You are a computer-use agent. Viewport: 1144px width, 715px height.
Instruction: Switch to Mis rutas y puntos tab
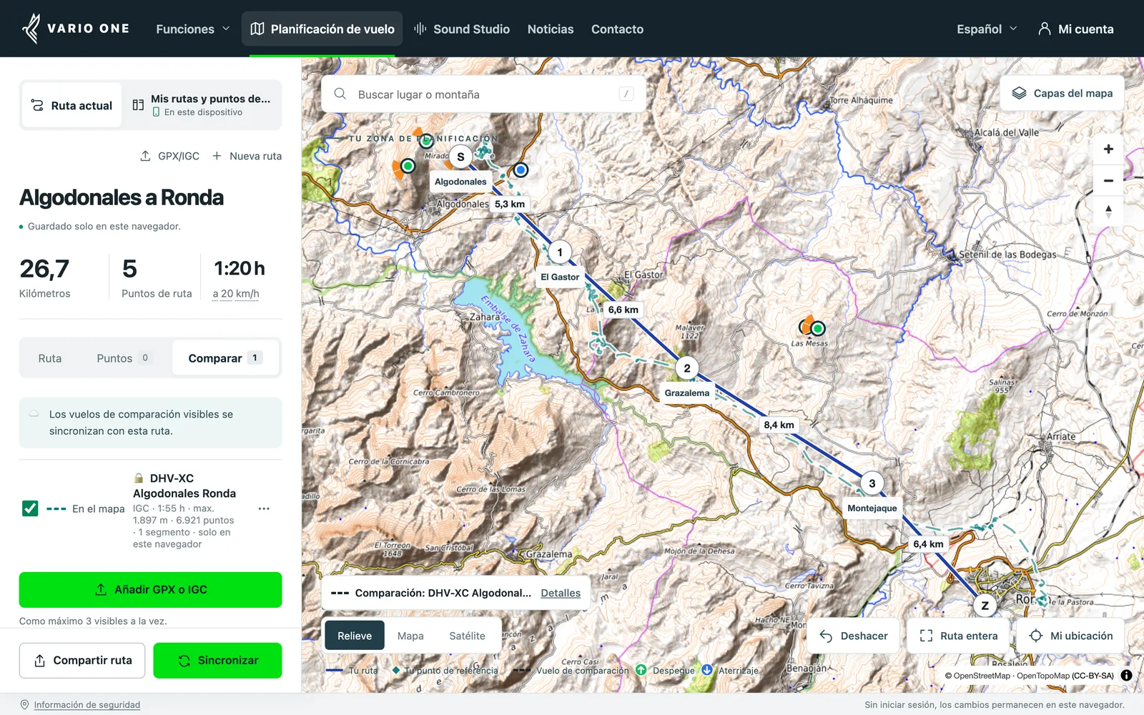202,105
